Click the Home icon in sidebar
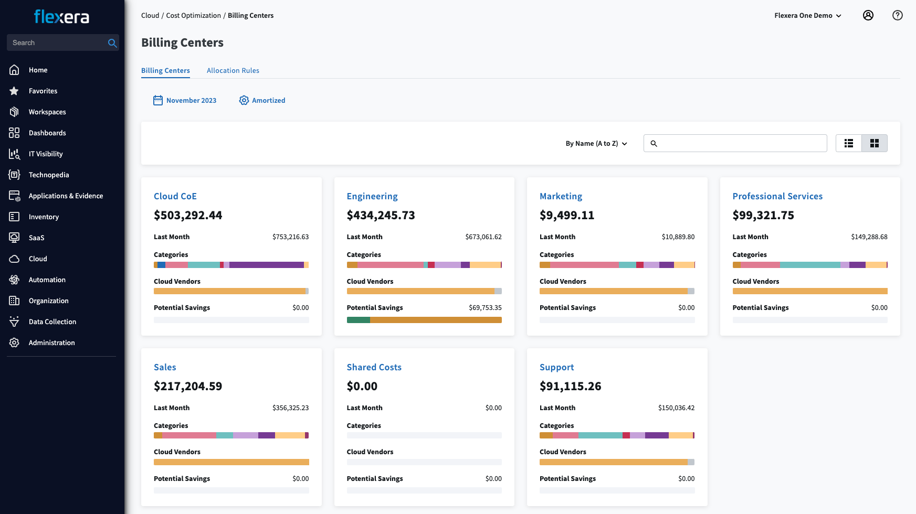The width and height of the screenshot is (916, 514). [14, 70]
